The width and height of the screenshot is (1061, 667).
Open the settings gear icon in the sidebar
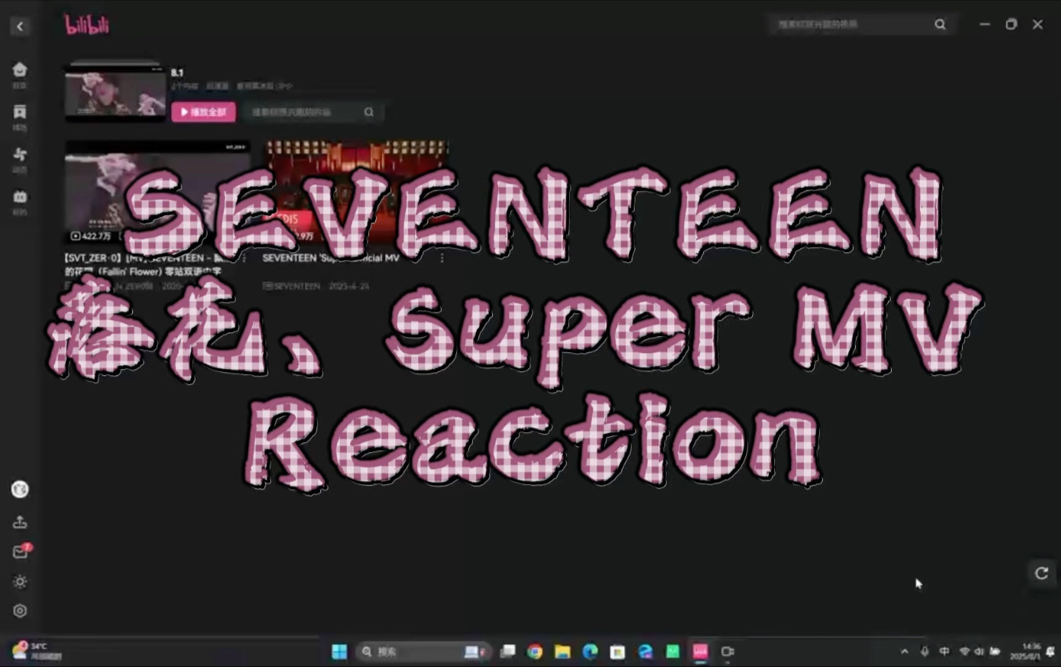click(19, 610)
